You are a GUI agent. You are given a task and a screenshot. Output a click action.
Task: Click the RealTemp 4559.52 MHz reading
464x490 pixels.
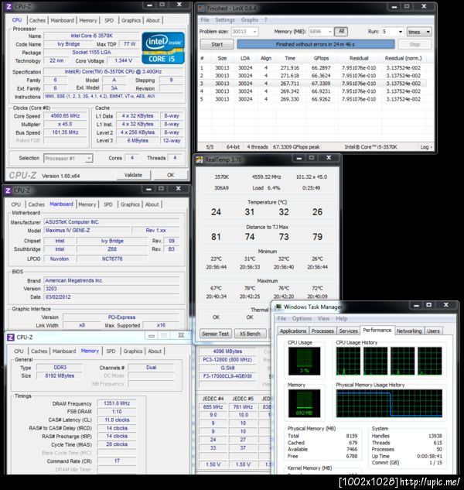point(266,176)
